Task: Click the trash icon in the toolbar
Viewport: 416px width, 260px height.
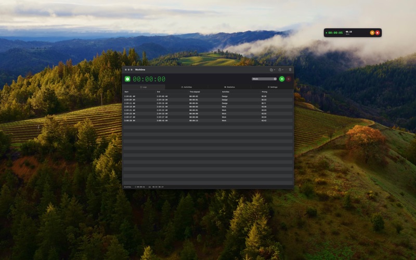Action: tap(290, 70)
